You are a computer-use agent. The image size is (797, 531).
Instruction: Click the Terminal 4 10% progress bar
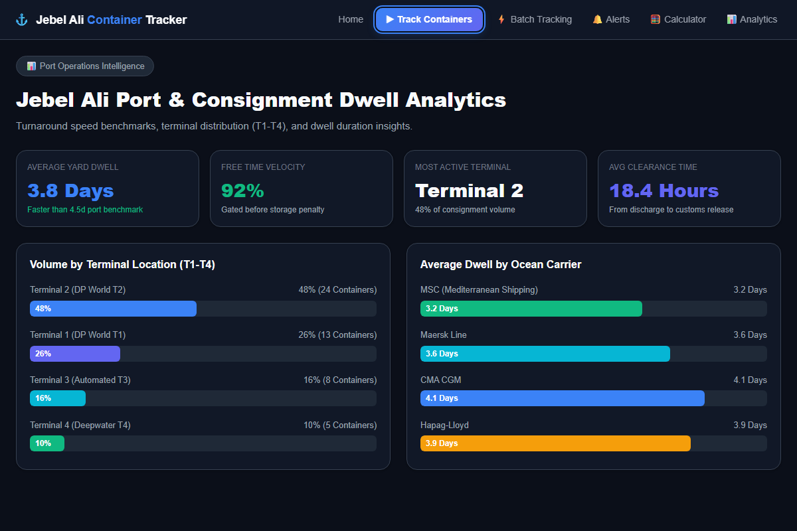(x=203, y=443)
